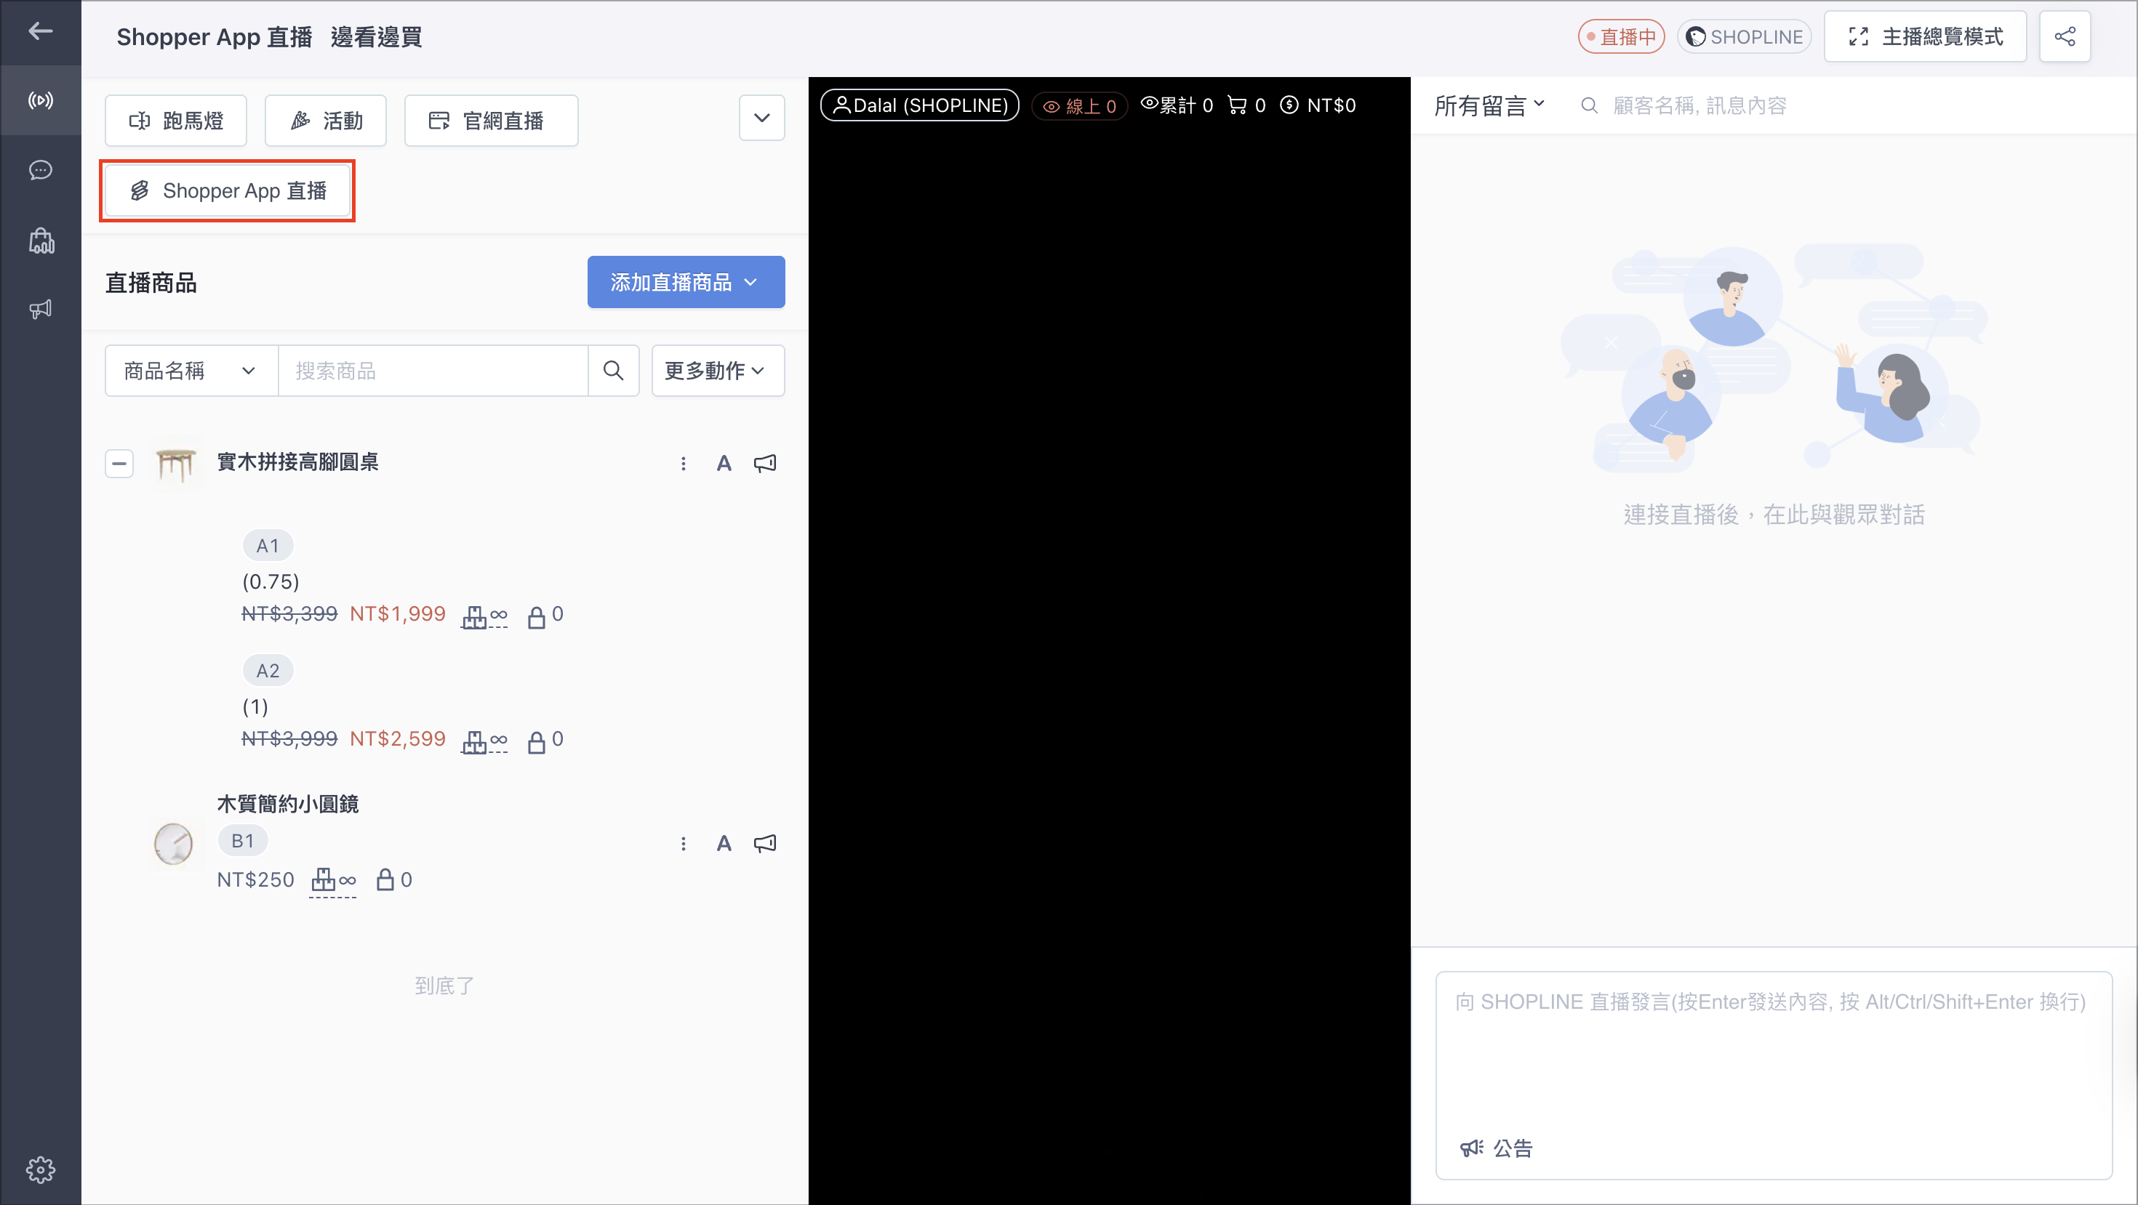2138x1205 pixels.
Task: Select the Shopper App 直播 button
Action: pyautogui.click(x=228, y=190)
